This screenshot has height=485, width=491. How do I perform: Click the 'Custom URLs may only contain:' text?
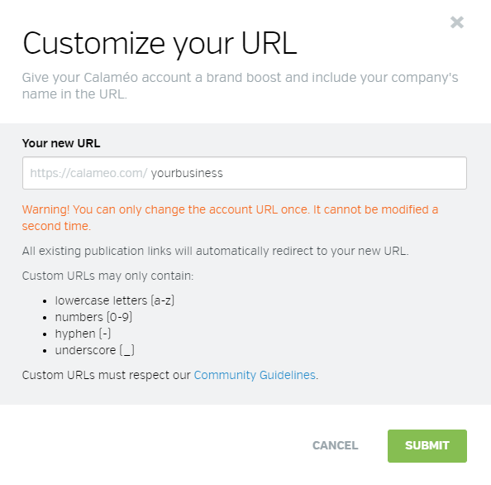108,276
